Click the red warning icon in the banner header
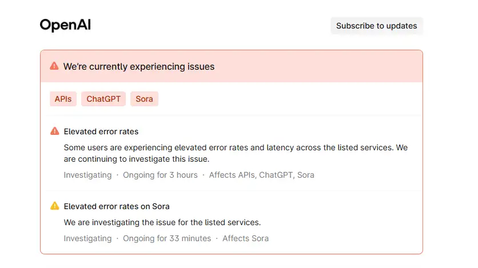 tap(54, 66)
